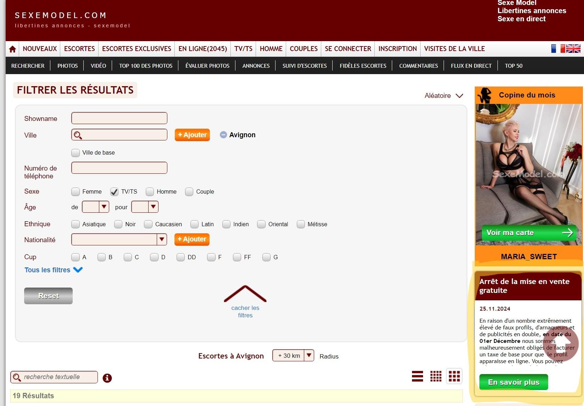Switch to list view layout icon
The width and height of the screenshot is (584, 406).
417,376
